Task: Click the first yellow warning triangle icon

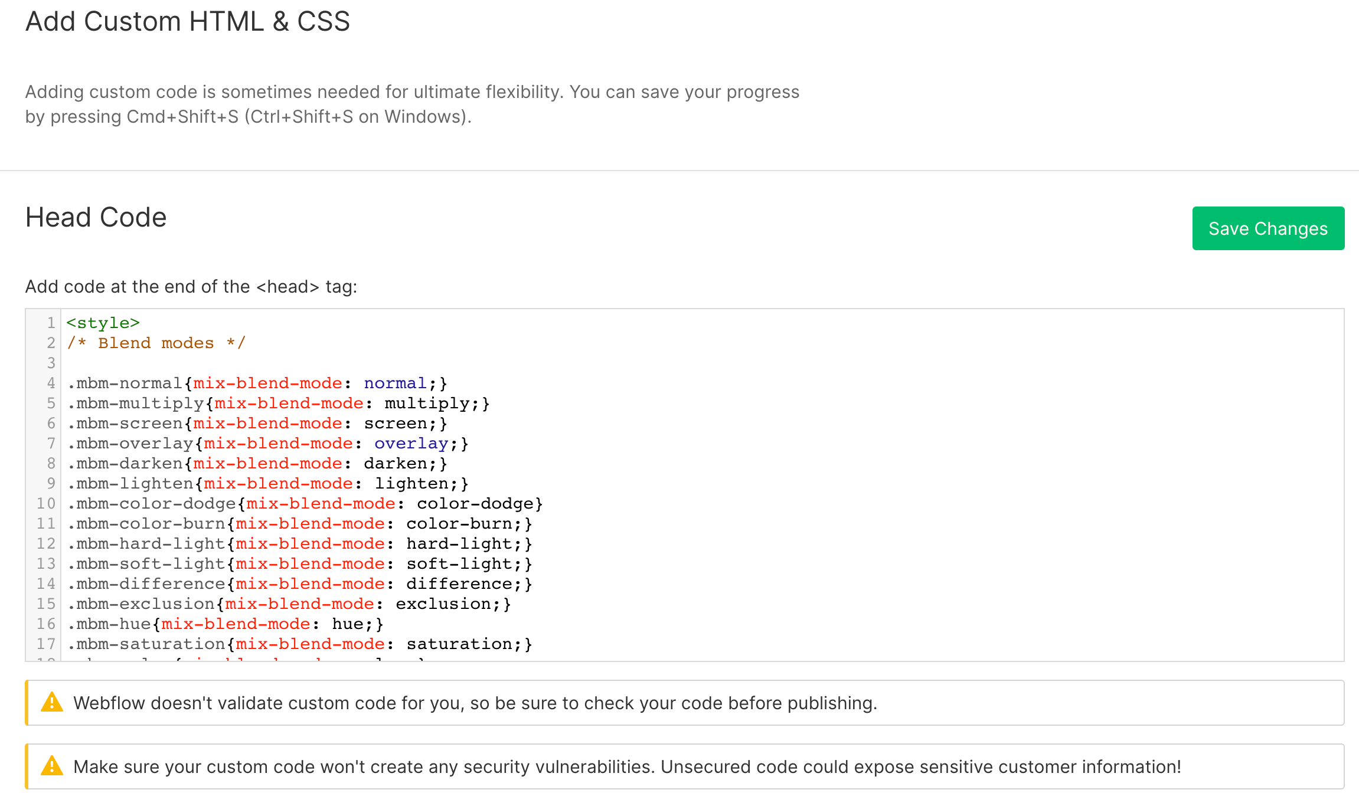Action: click(x=53, y=703)
